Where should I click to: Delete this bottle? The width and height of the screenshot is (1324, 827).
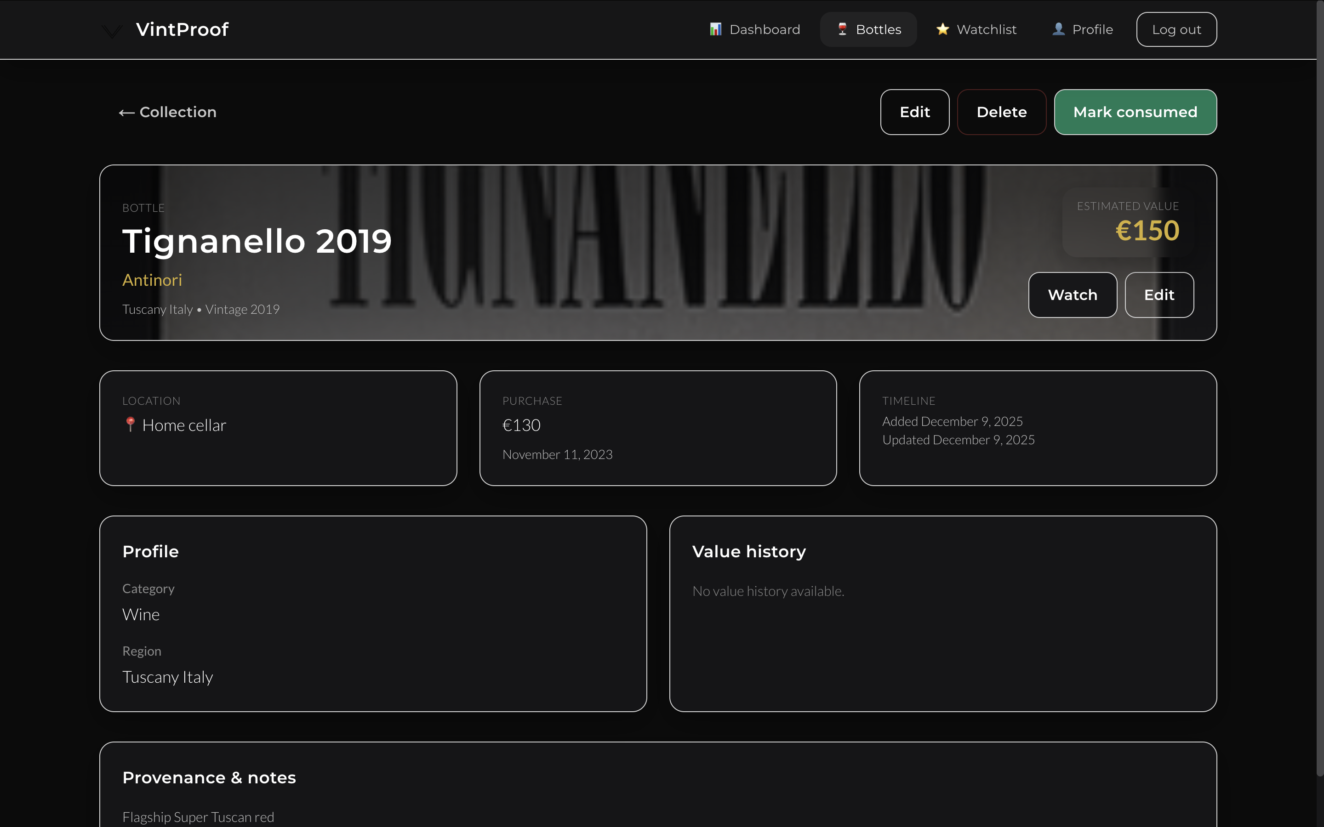(1001, 112)
